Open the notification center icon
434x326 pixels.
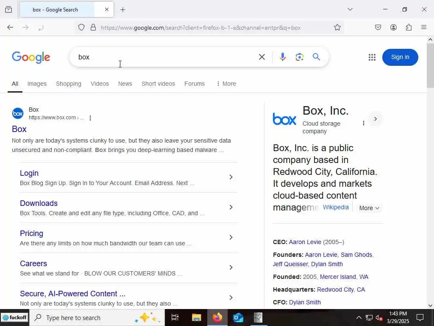[x=420, y=318]
